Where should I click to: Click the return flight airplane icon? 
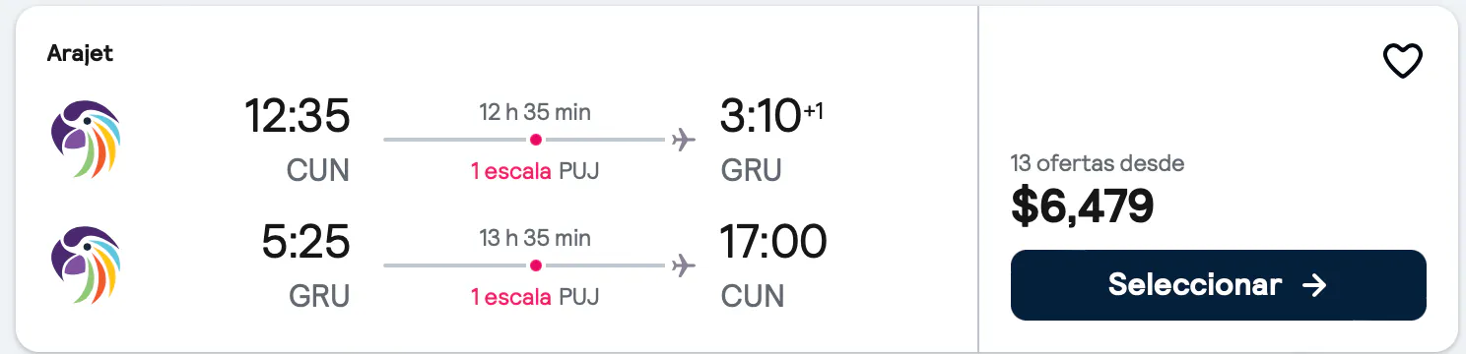click(683, 265)
